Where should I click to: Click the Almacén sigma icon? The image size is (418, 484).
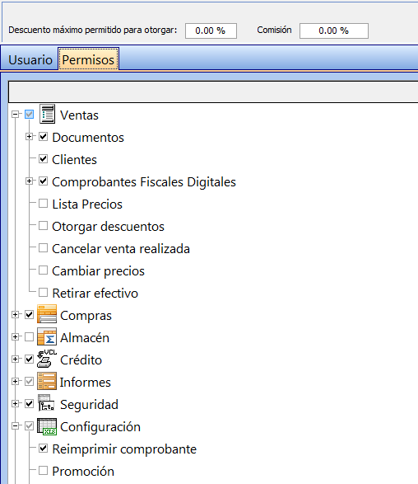[x=47, y=336]
